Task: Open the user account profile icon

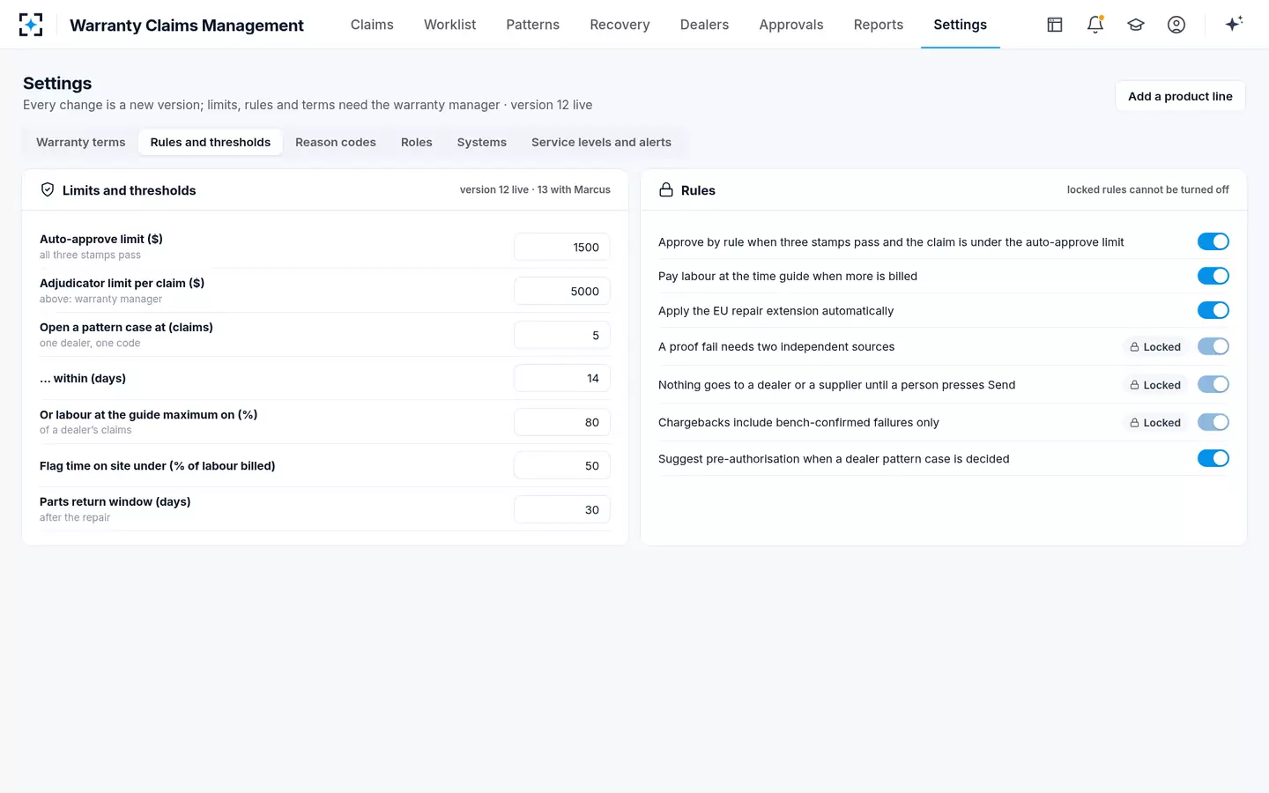Action: 1176,25
